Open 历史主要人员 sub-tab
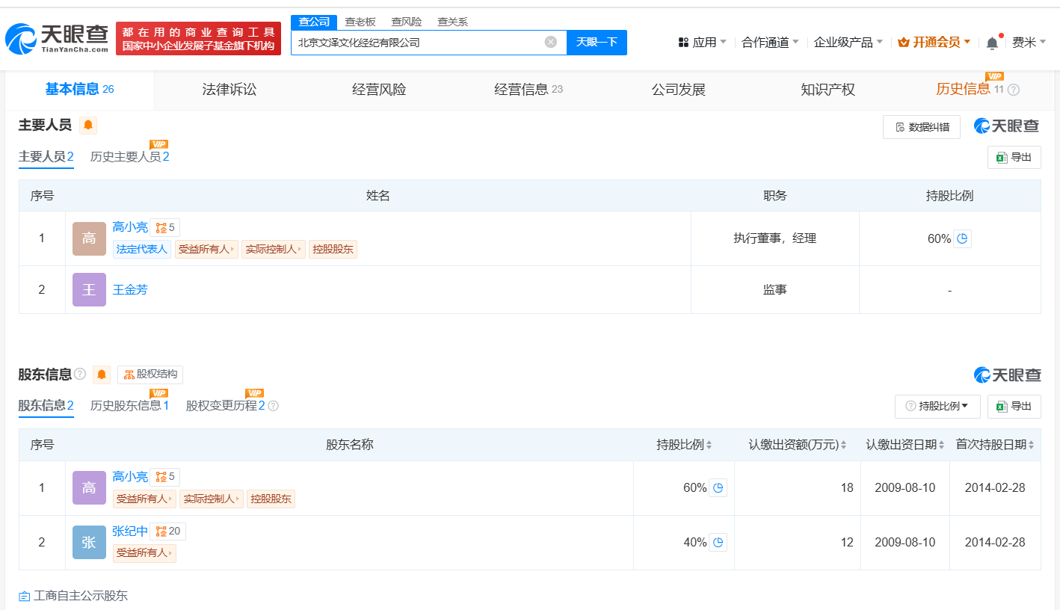This screenshot has width=1060, height=610. 129,157
